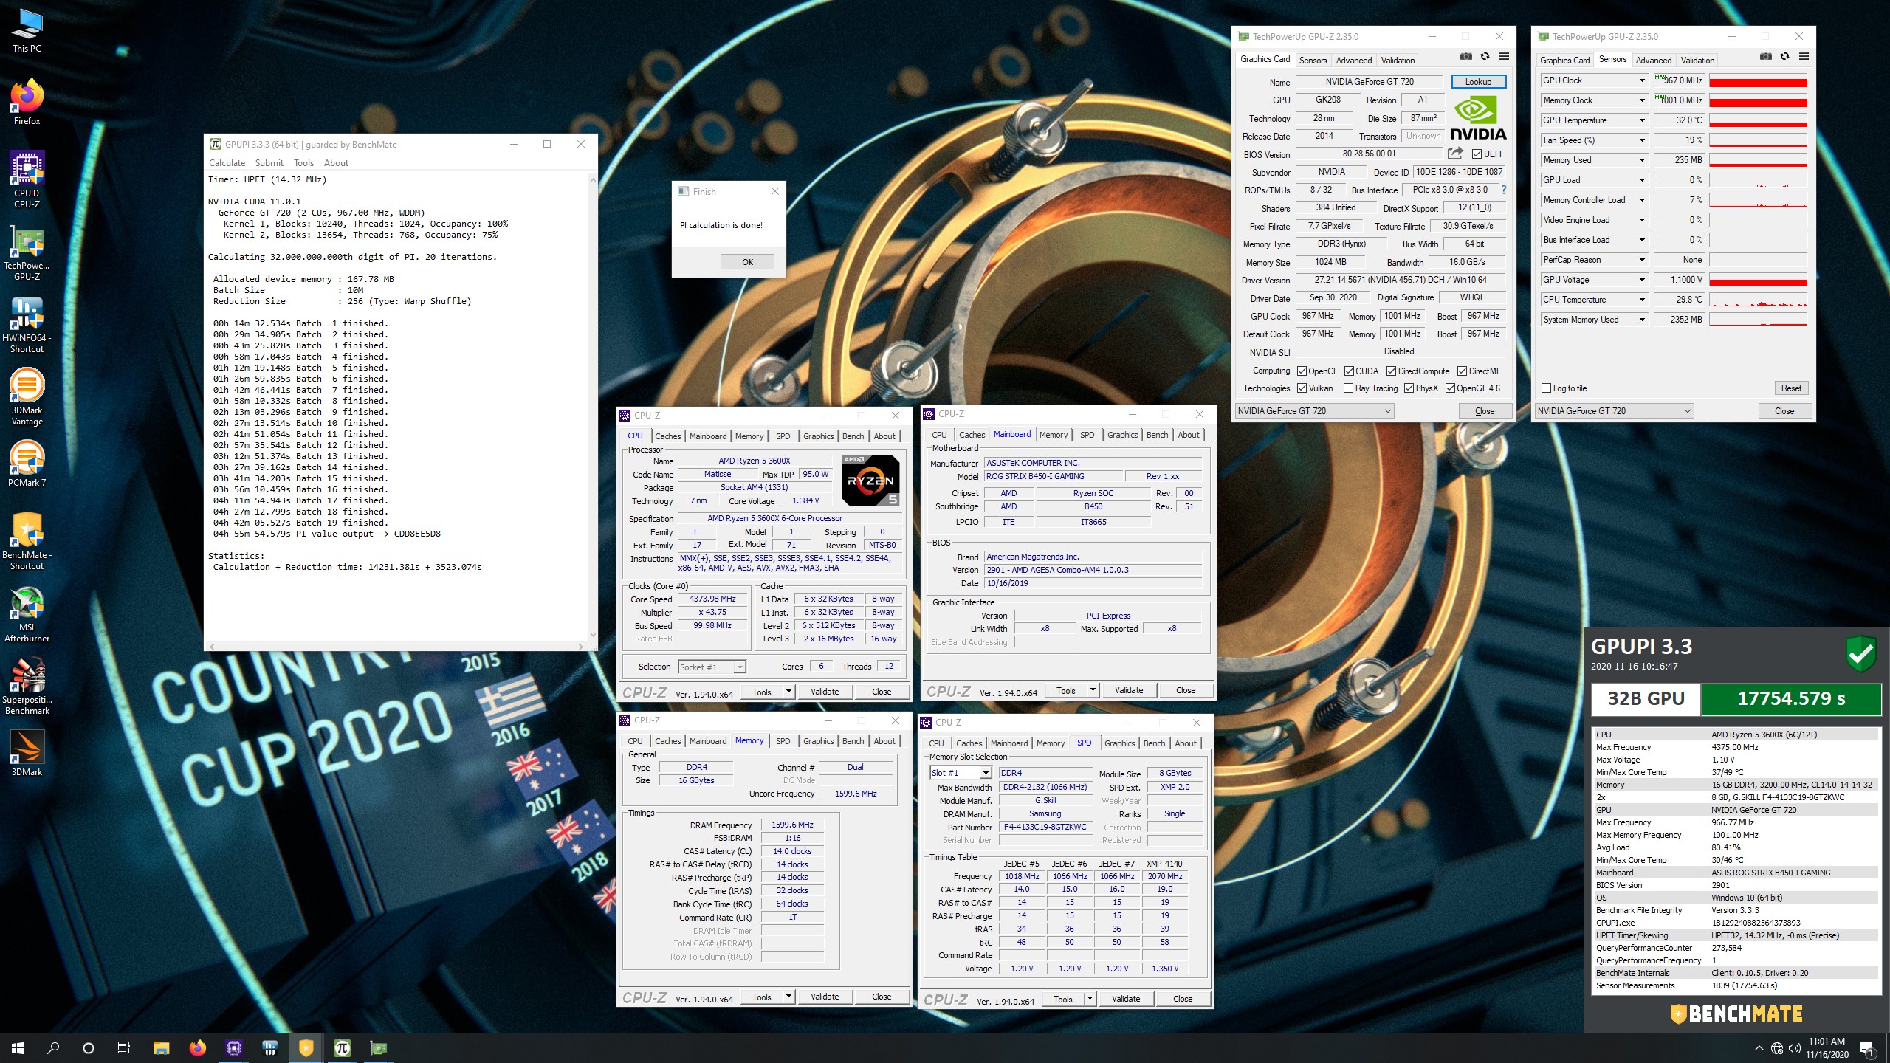Viewport: 1890px width, 1063px height.
Task: Open the Windows Start menu
Action: pos(18,1047)
